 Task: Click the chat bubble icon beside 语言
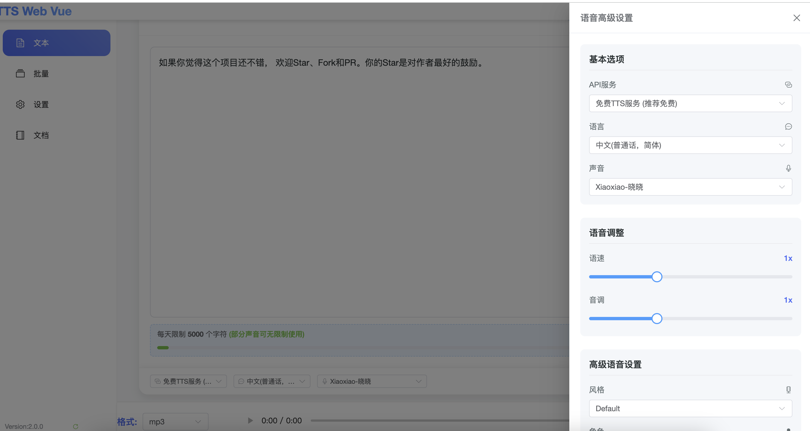[788, 126]
